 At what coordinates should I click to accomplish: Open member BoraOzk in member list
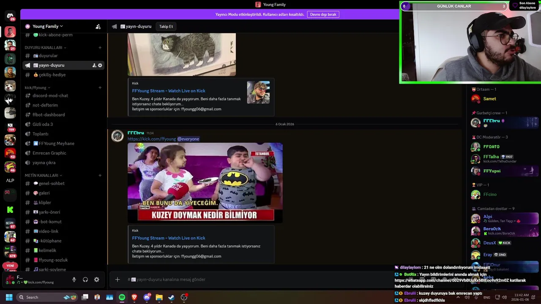click(504, 231)
